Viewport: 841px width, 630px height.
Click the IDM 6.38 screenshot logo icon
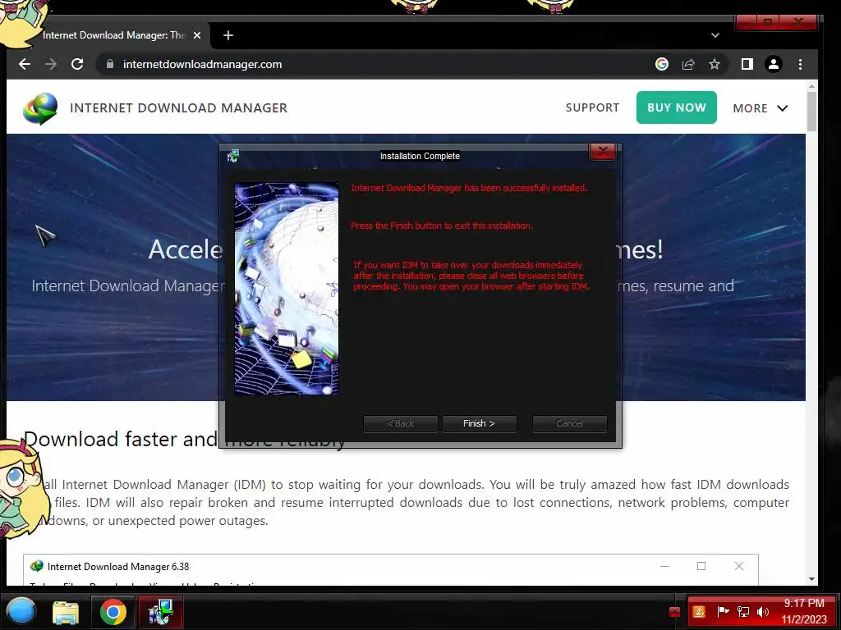(37, 566)
